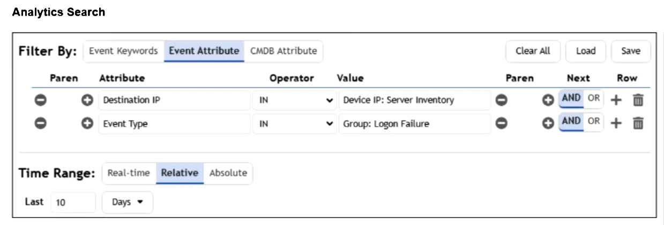Screen dimensions: 664x225
Task: Switch to Event Keywords filter tab
Action: 123,51
